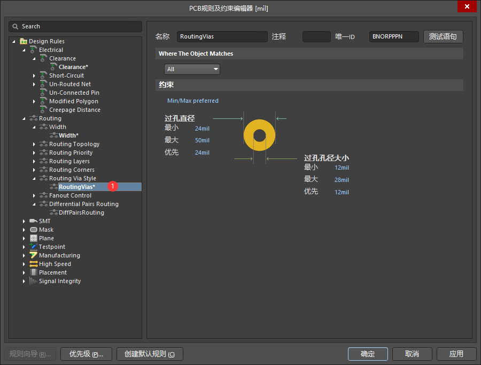This screenshot has width=481, height=365.
Task: Click the Manufacturing category icon
Action: (34, 255)
